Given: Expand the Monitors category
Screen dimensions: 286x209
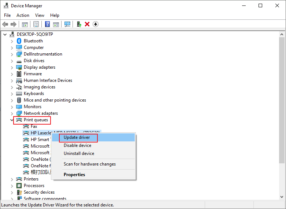Looking at the screenshot, I should 12,107.
